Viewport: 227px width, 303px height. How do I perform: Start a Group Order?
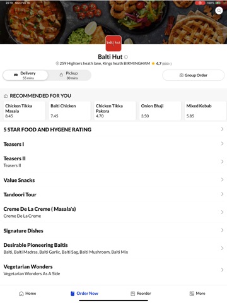click(193, 75)
